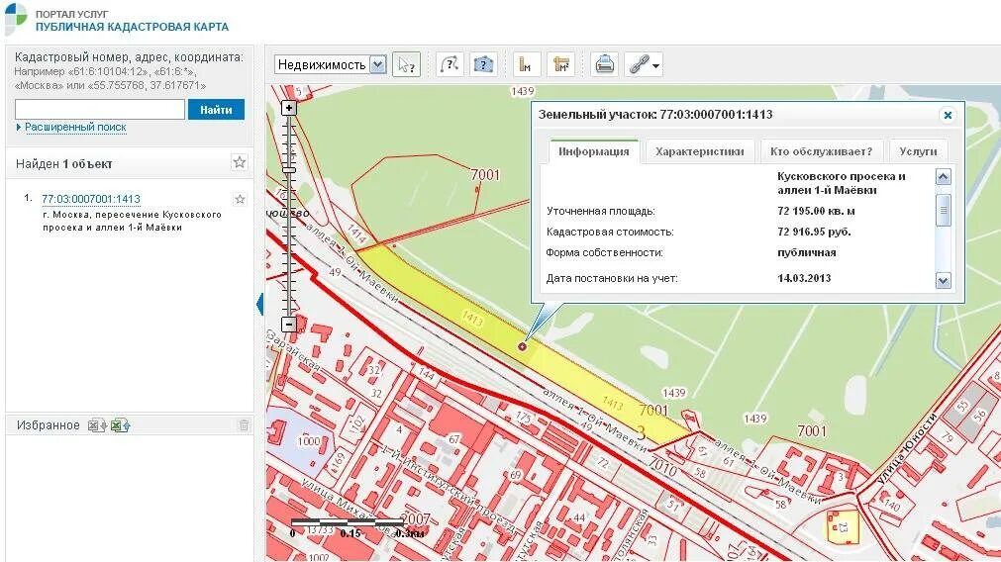Choose the distance measurement ruler tool
Viewport: 1001px width, 562px height.
coord(526,64)
